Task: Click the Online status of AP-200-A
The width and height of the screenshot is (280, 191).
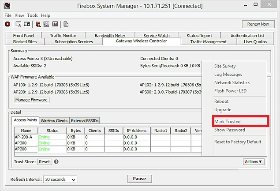Action: (52, 137)
